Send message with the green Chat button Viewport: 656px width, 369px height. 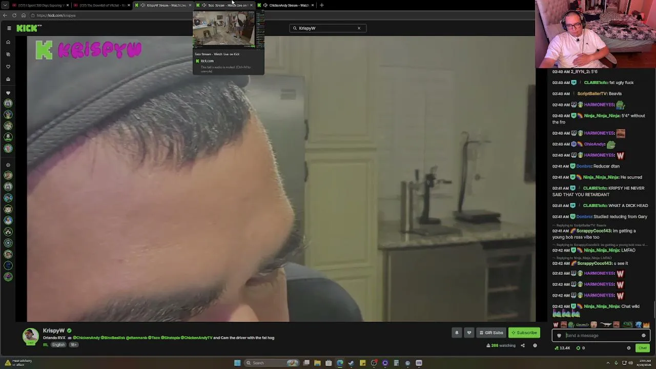[643, 348]
